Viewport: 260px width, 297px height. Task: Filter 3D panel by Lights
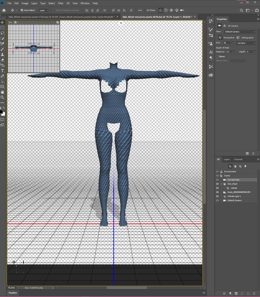245,166
